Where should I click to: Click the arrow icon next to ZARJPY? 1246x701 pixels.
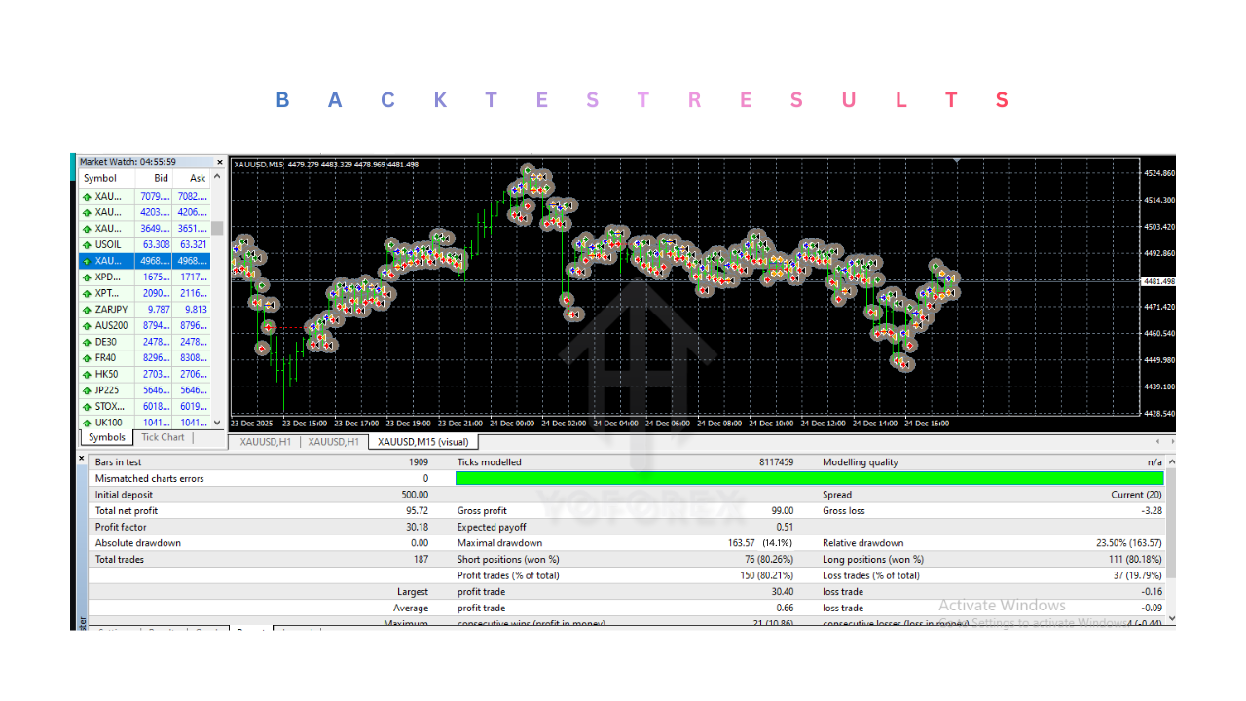87,310
